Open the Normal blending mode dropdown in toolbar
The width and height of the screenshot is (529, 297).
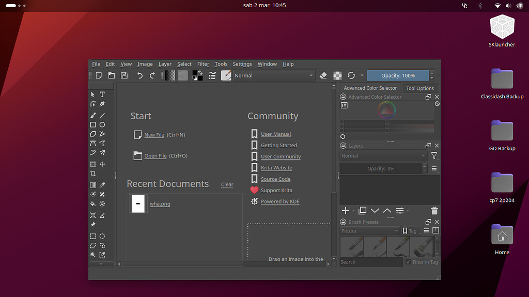[x=274, y=75]
